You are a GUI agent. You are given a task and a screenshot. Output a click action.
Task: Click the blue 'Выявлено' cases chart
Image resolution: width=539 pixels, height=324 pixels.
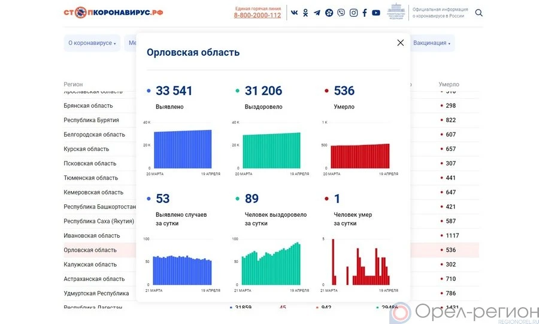[182, 149]
